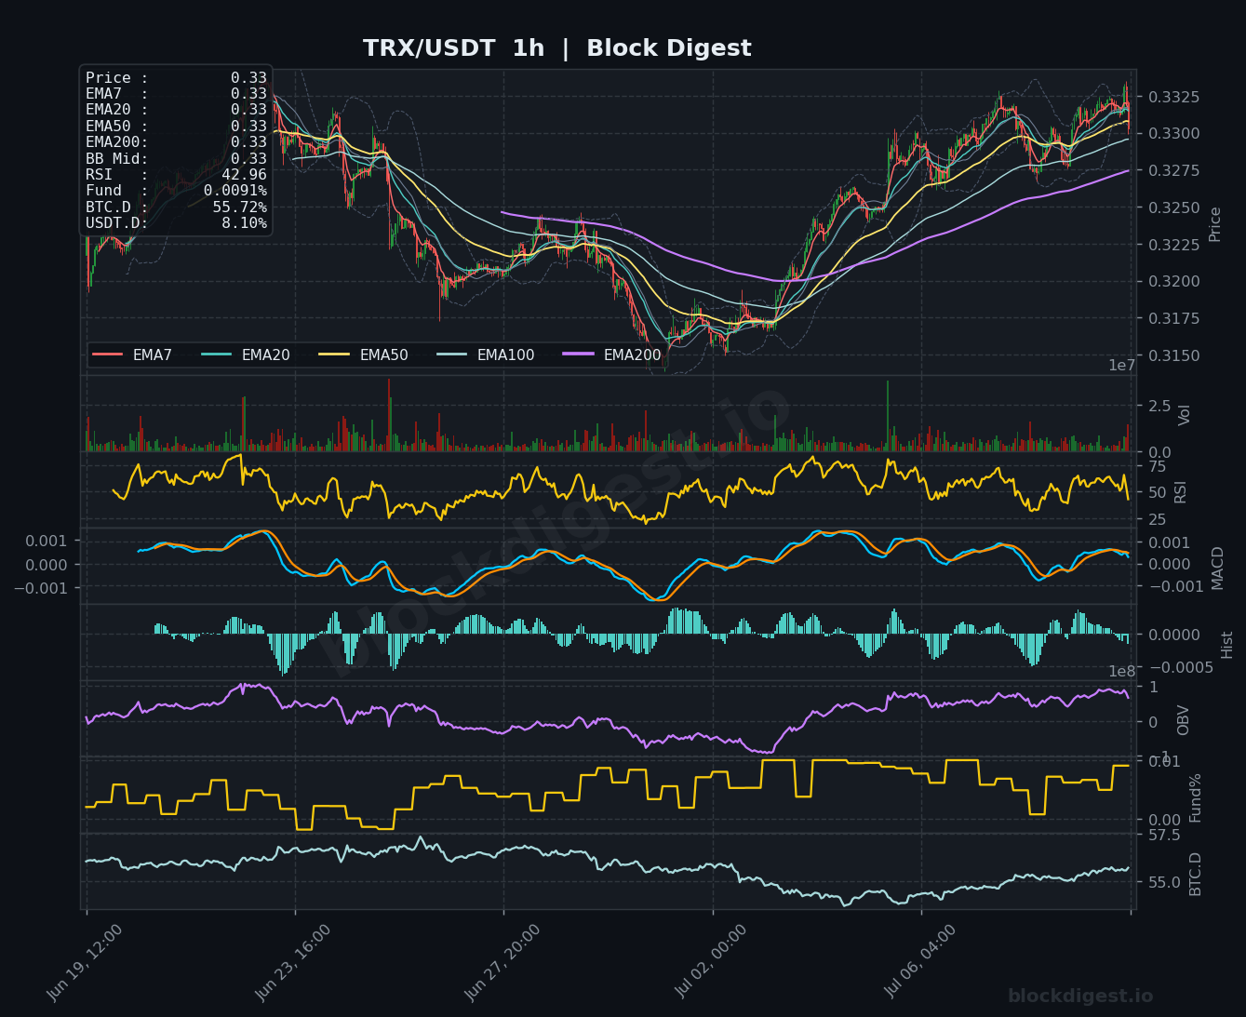
Task: Click the Jul 06, 04:00 date label
Action: click(920, 962)
